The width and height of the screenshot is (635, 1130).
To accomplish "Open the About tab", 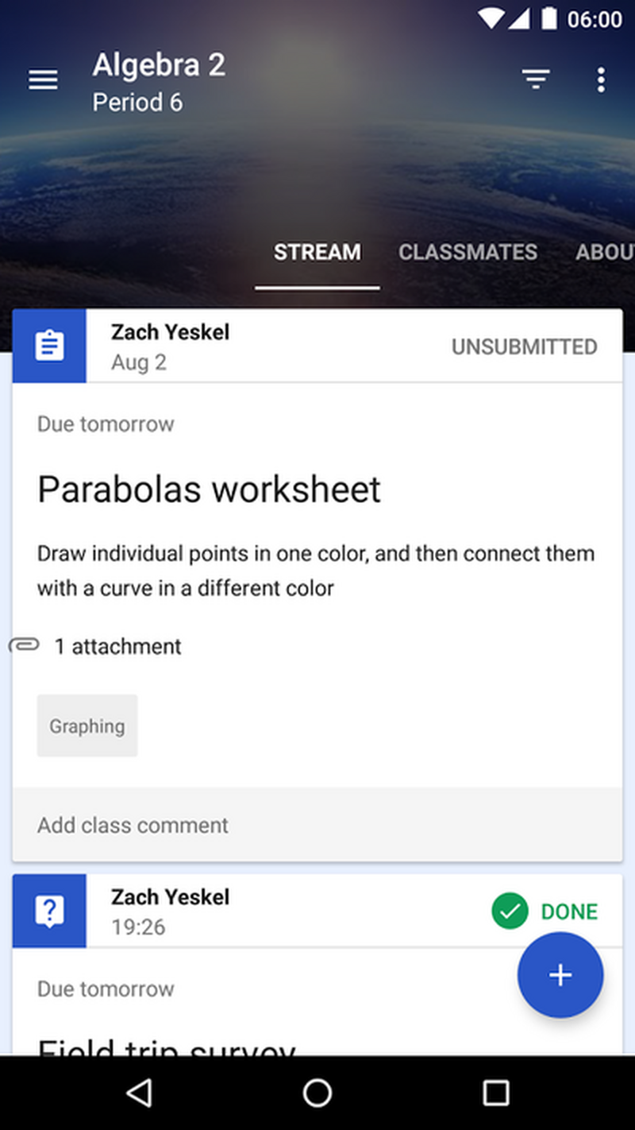I will pos(605,253).
